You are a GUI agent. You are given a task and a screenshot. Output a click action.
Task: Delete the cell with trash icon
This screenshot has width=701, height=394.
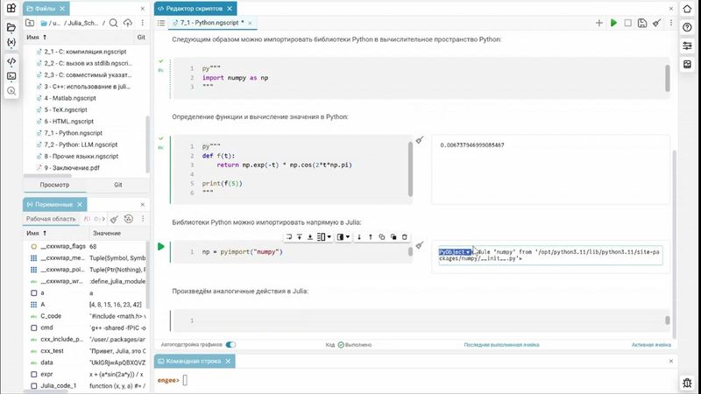[x=405, y=236]
